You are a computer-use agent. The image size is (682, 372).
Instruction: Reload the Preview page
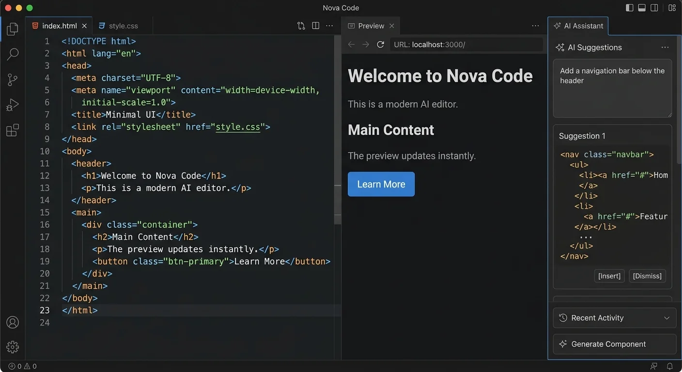coord(381,45)
